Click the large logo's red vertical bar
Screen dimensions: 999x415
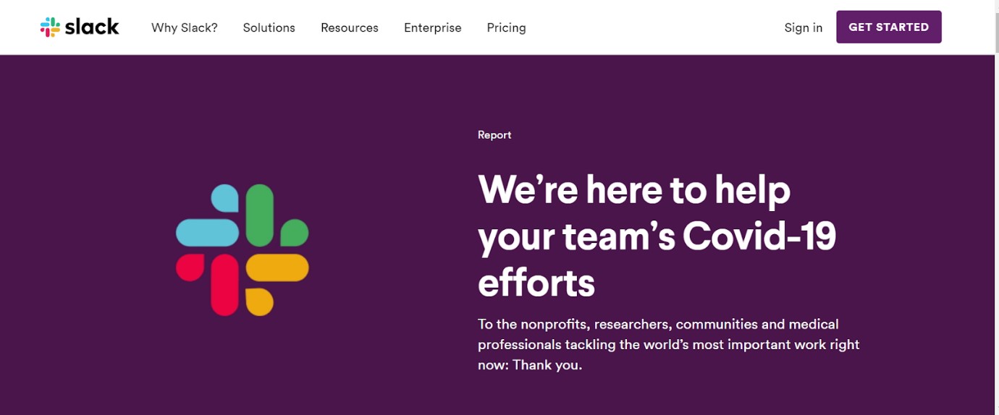pos(224,284)
